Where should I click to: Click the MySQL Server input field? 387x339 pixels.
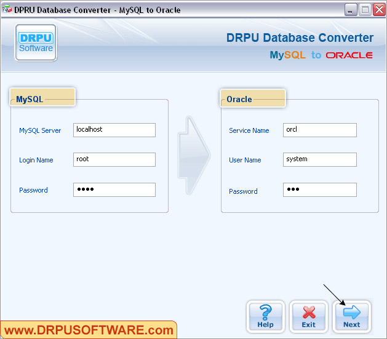114,130
